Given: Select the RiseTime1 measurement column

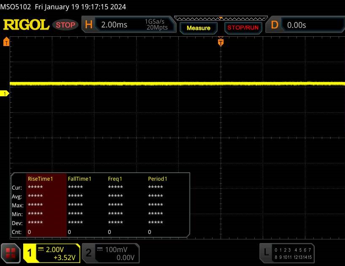Looking at the screenshot, I should [x=46, y=205].
